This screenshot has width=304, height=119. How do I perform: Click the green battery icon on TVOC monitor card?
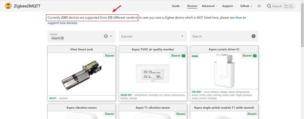(183, 56)
